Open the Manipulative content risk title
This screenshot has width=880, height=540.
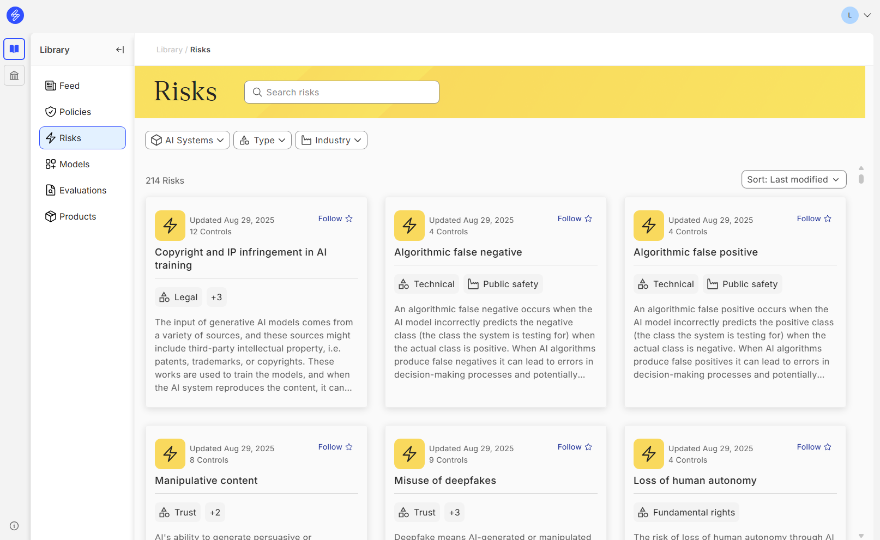(x=206, y=481)
